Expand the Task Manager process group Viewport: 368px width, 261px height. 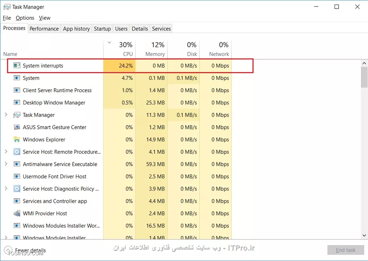(x=6, y=115)
